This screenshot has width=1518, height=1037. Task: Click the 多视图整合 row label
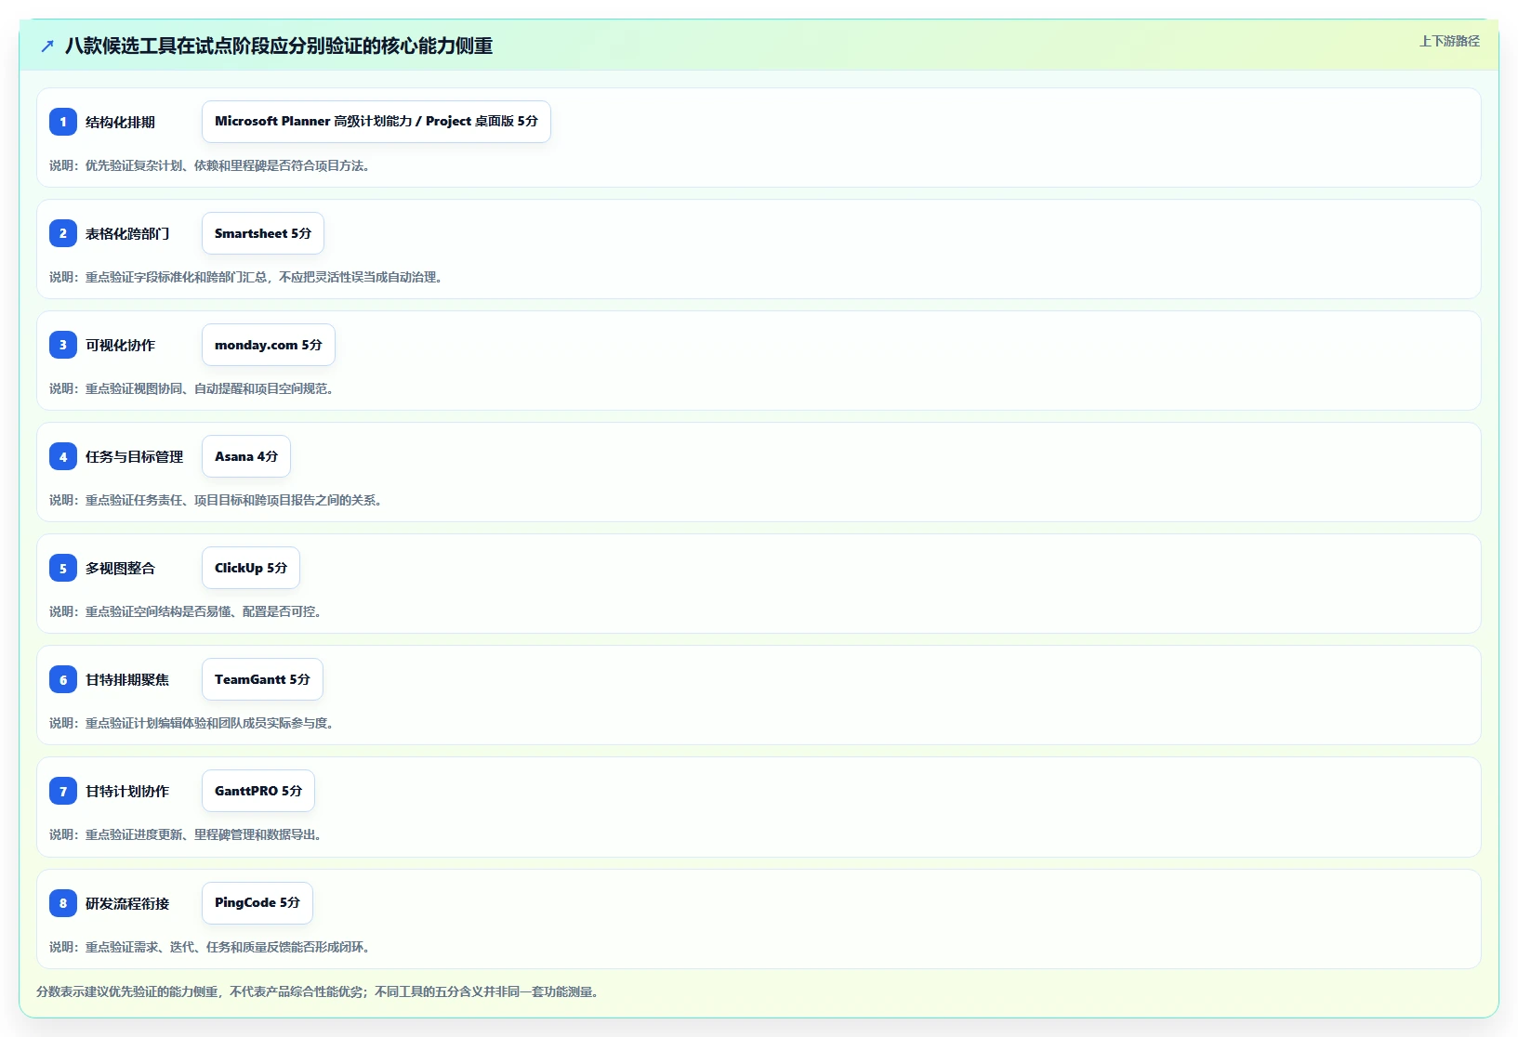(x=120, y=568)
